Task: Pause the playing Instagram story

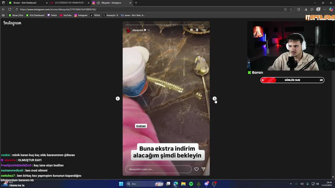Action: 197,30
